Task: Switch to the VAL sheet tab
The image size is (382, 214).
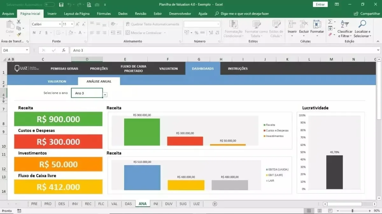Action: tap(114, 204)
